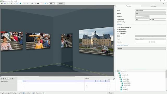The width and height of the screenshot is (167, 94).
Task: Stop timeline playback
Action: click(x=3, y=79)
